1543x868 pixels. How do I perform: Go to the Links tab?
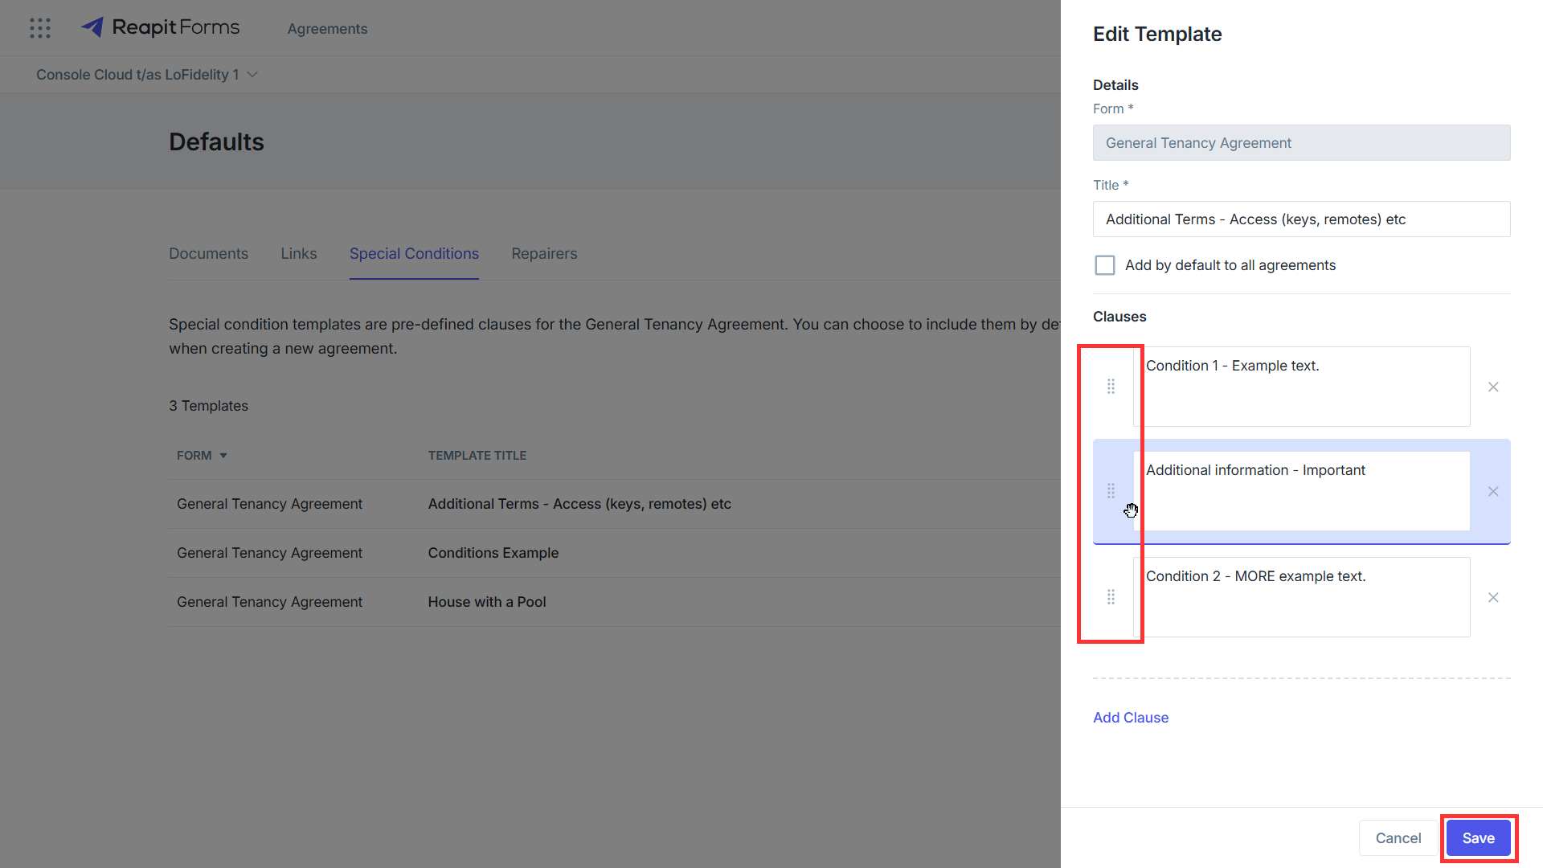pyautogui.click(x=299, y=254)
